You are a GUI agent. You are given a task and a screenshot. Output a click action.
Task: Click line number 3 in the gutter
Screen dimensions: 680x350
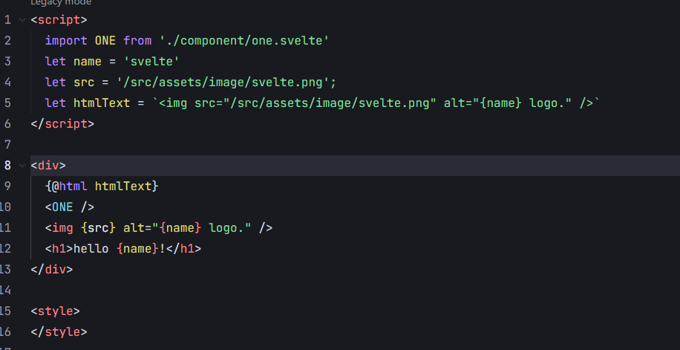coord(7,62)
